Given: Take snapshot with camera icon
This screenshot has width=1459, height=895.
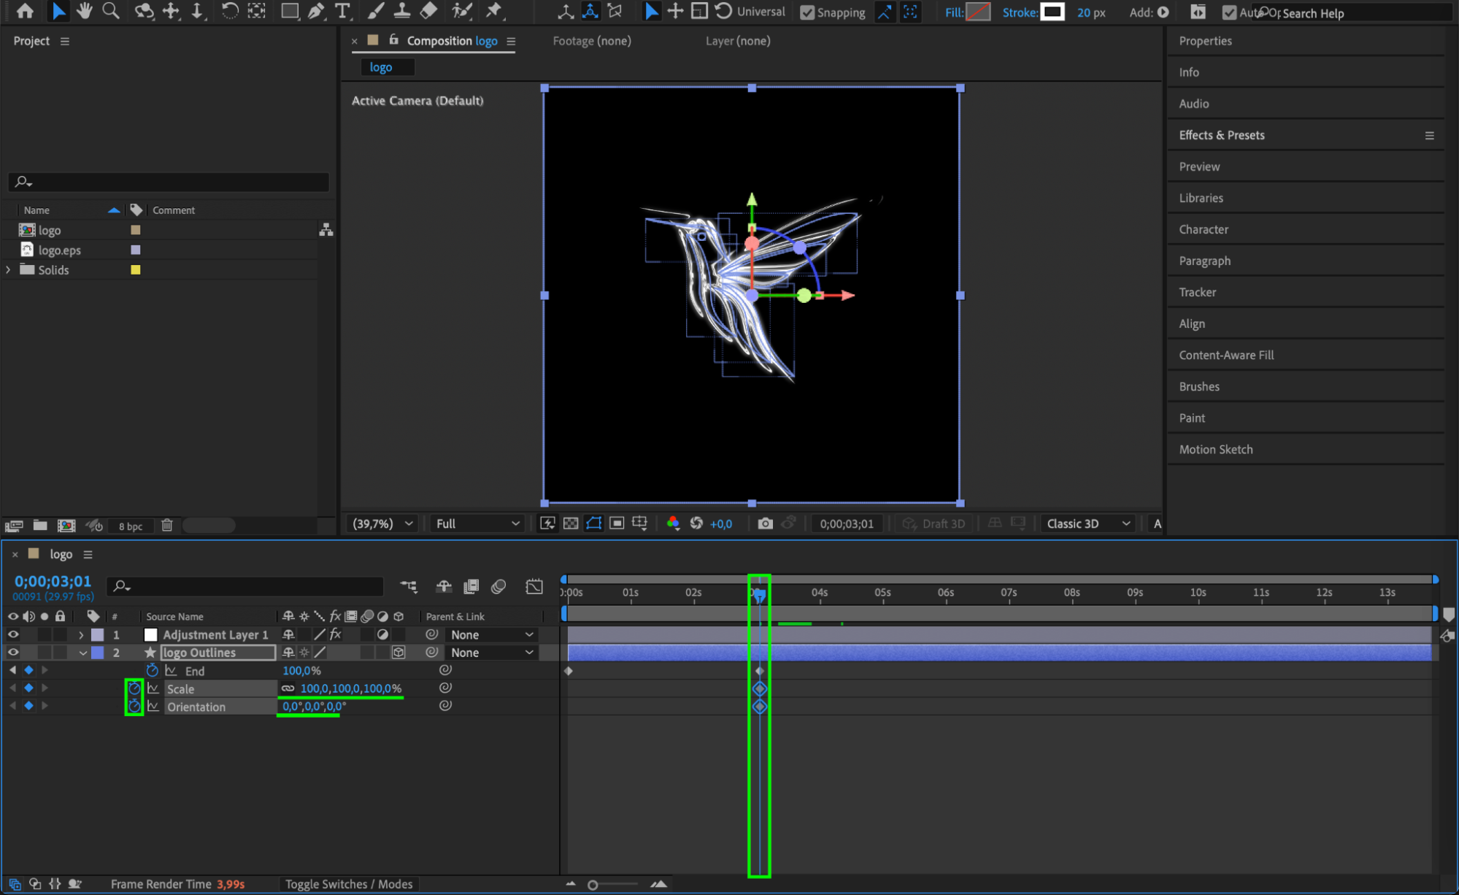Looking at the screenshot, I should click(765, 523).
